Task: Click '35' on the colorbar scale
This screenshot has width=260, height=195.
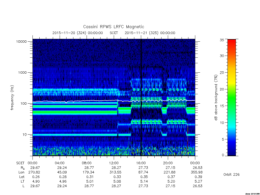Action: [222, 40]
